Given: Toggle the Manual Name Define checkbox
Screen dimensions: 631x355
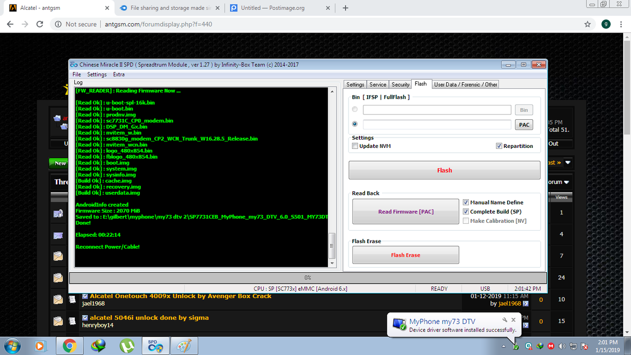Looking at the screenshot, I should point(466,202).
